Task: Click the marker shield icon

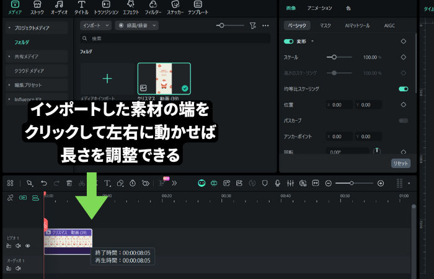Action: pos(265,183)
